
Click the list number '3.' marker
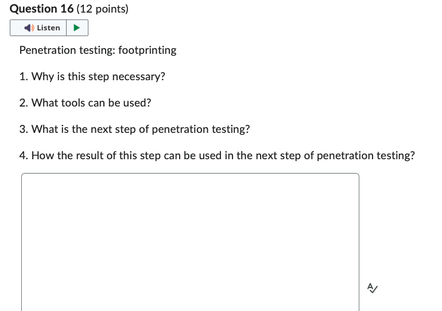[x=24, y=129]
